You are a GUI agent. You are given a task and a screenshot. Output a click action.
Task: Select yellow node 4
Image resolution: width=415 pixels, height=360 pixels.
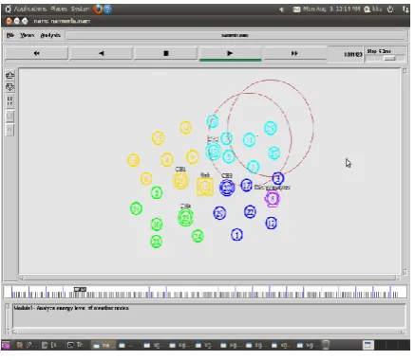(x=167, y=159)
